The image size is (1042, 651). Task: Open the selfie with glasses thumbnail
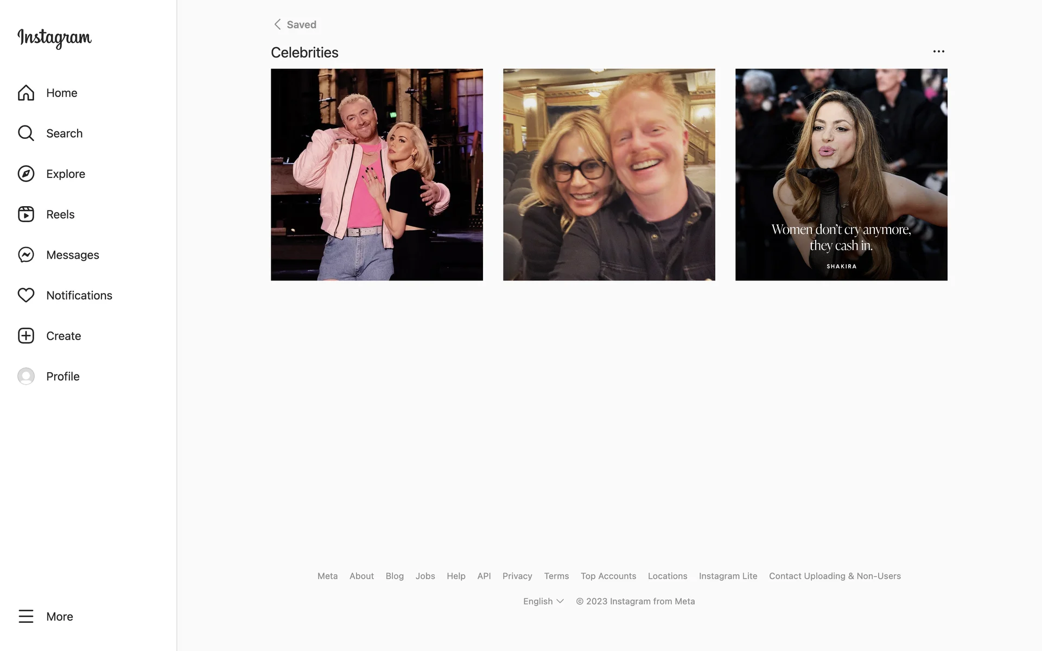(609, 175)
